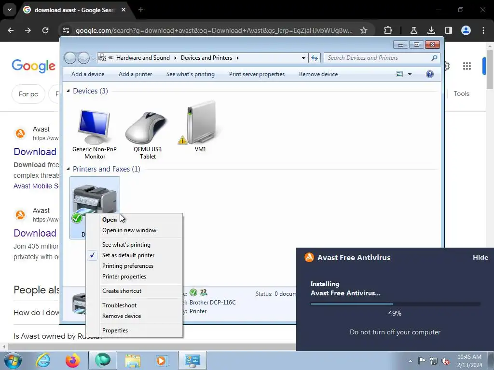Click Chrome's back arrow

pos(11,30)
